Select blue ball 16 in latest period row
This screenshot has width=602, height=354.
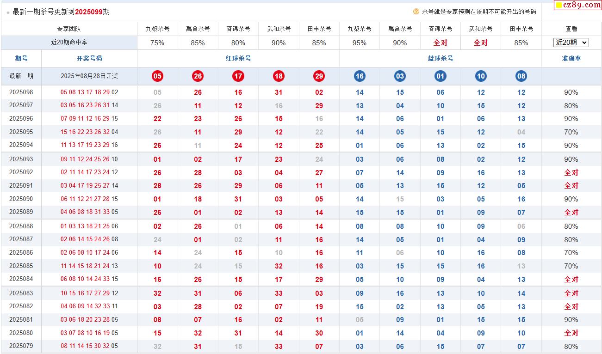pyautogui.click(x=360, y=76)
